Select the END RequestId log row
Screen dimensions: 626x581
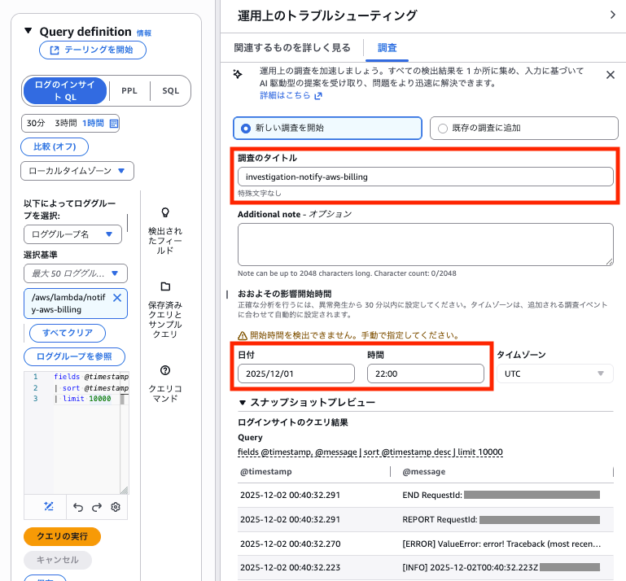pos(425,496)
